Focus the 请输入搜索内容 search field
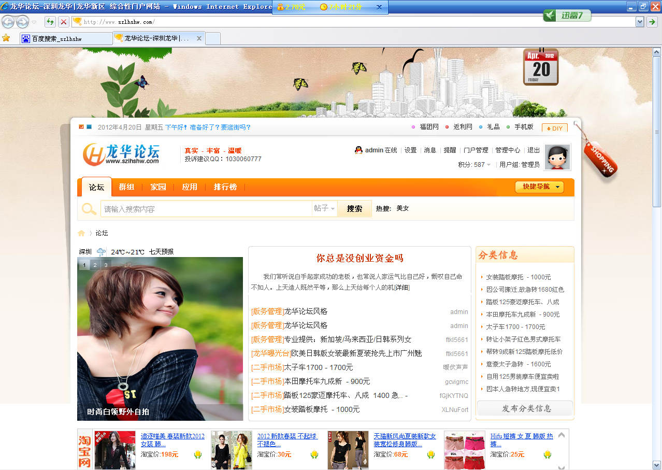The width and height of the screenshot is (662, 470). point(206,209)
